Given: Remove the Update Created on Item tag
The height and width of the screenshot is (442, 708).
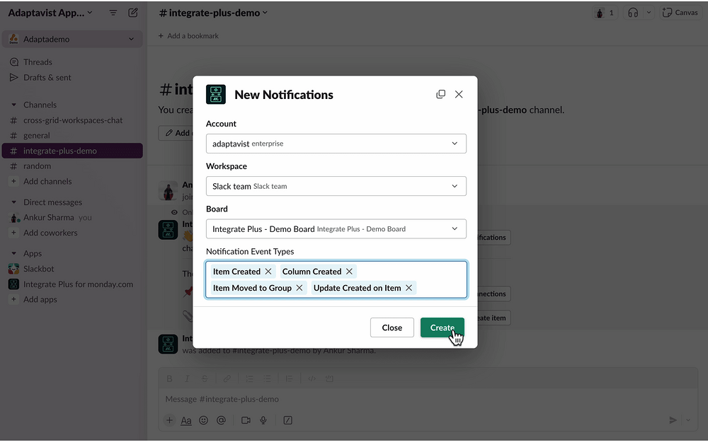Looking at the screenshot, I should [409, 288].
